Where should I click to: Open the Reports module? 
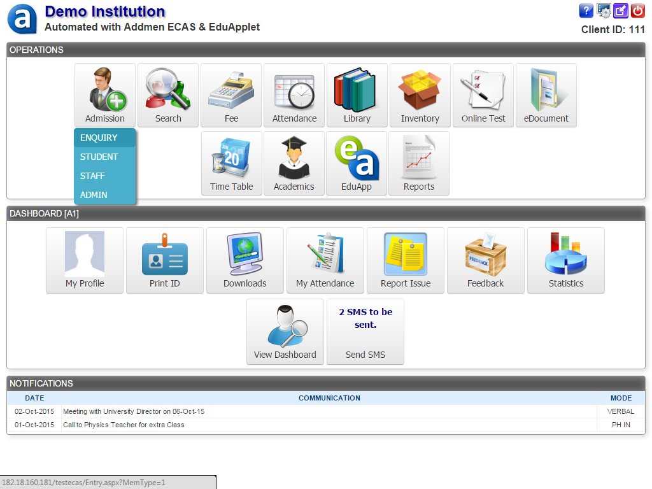click(x=419, y=162)
